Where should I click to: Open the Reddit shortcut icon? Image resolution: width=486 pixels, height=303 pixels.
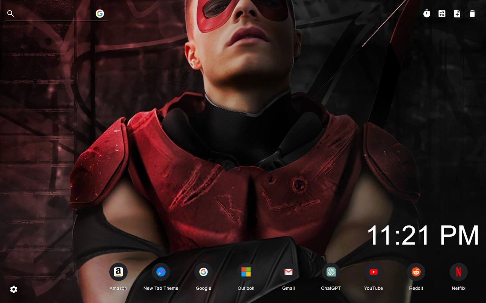tap(416, 272)
